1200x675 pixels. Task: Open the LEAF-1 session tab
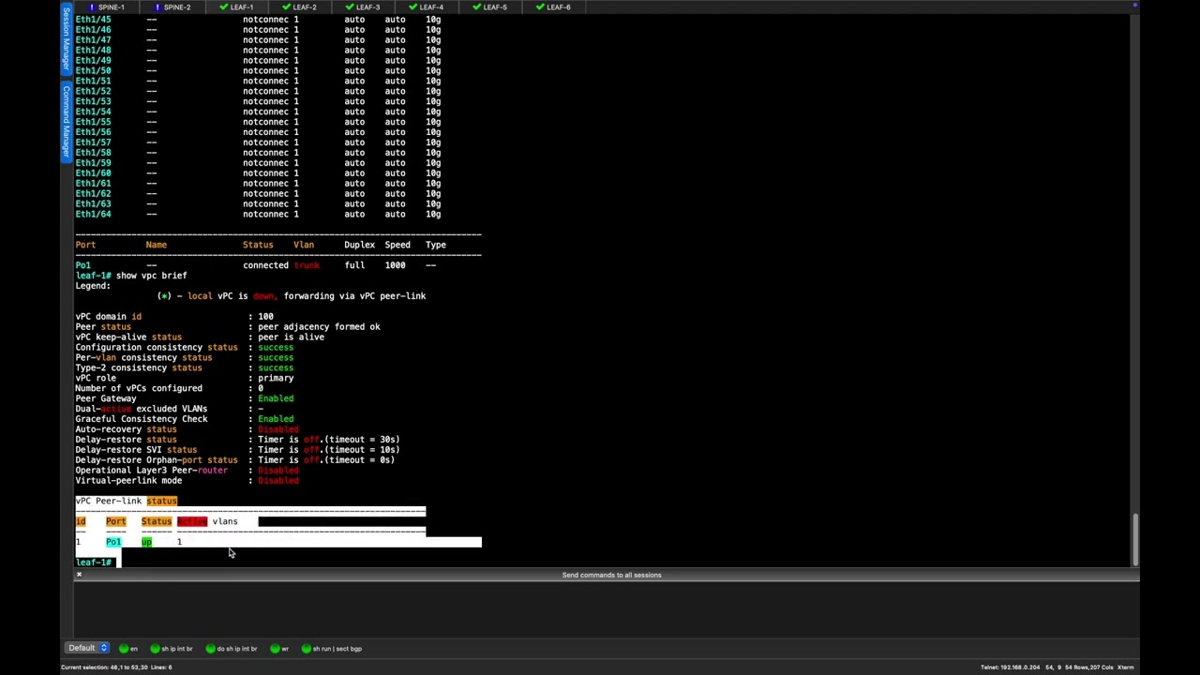(x=236, y=7)
